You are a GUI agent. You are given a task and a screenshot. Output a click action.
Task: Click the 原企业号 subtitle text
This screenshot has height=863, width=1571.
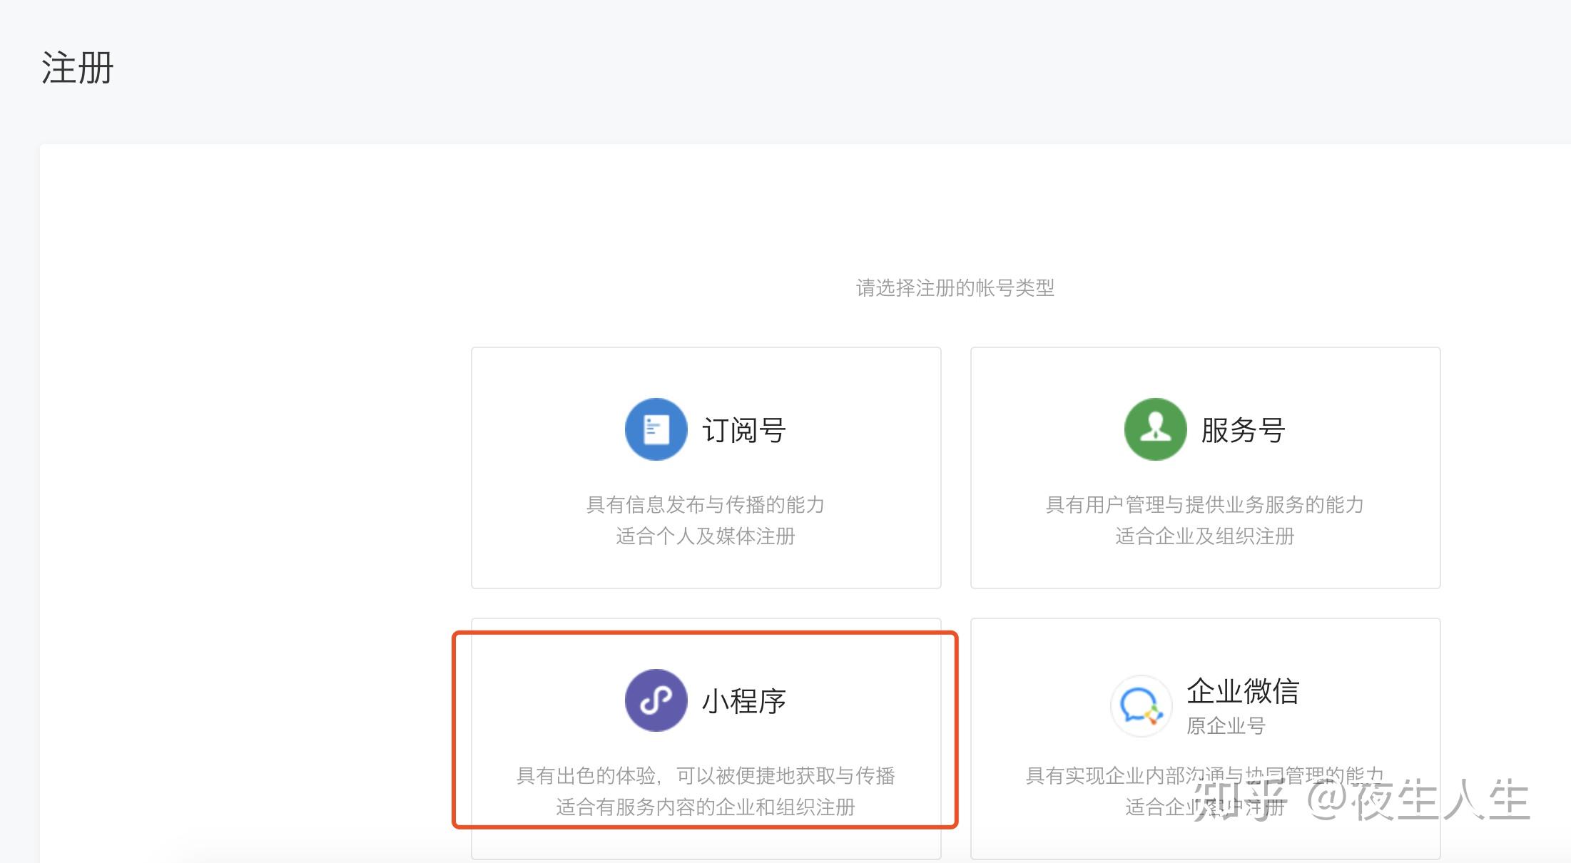1226,726
